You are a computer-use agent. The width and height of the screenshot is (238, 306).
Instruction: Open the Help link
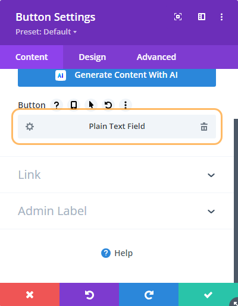tap(117, 253)
